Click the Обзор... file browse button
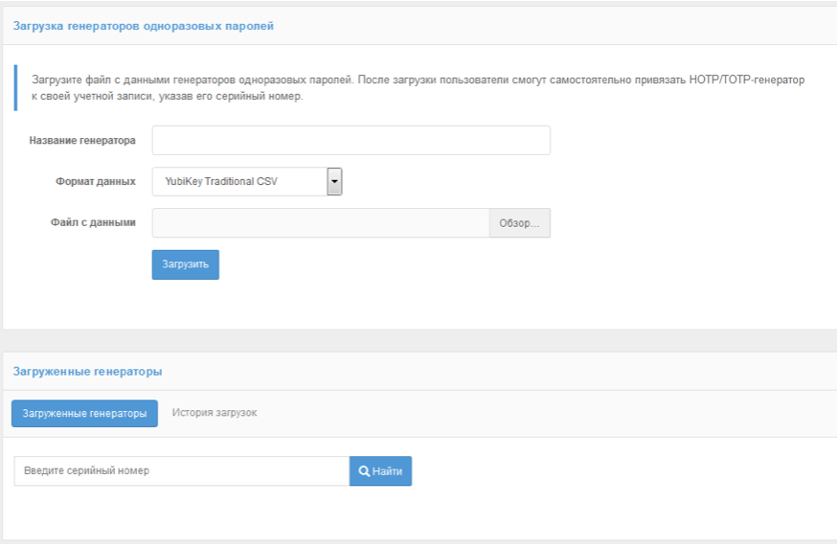837x548 pixels. pyautogui.click(x=519, y=223)
